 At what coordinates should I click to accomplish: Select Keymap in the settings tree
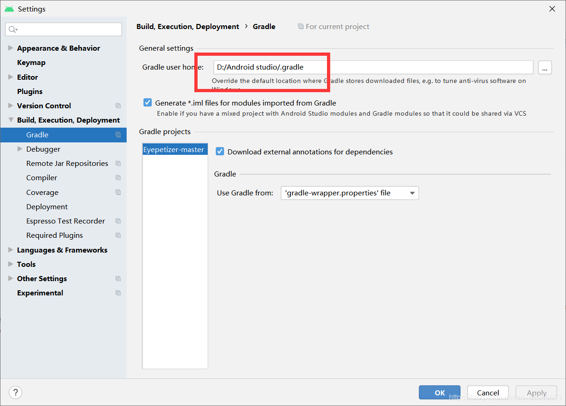click(31, 62)
